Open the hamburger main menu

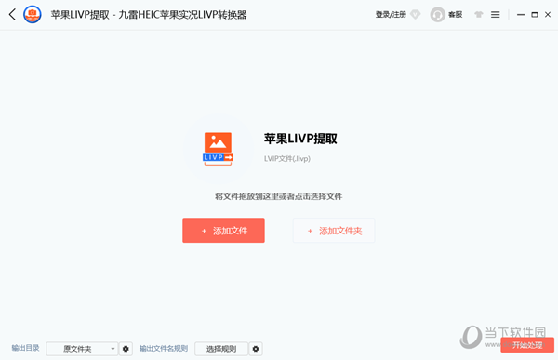[496, 15]
